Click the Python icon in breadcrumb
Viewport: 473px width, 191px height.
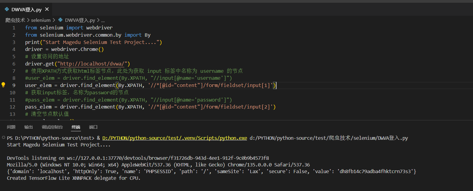60,20
